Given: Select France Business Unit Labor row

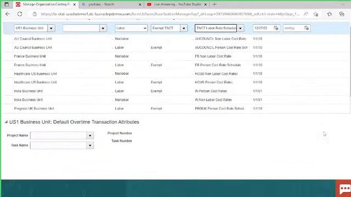Looking at the screenshot, I should pyautogui.click(x=177, y=65).
